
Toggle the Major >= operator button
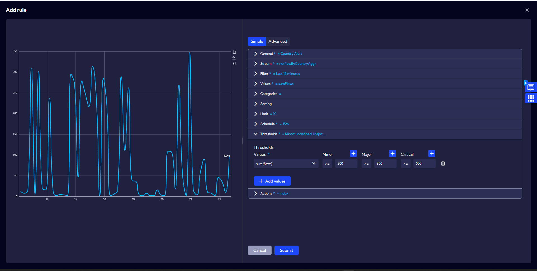366,164
